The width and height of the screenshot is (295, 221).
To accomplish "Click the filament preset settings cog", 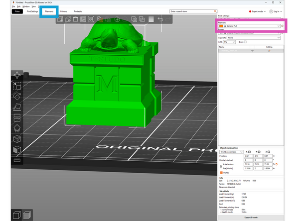I will [x=282, y=26].
